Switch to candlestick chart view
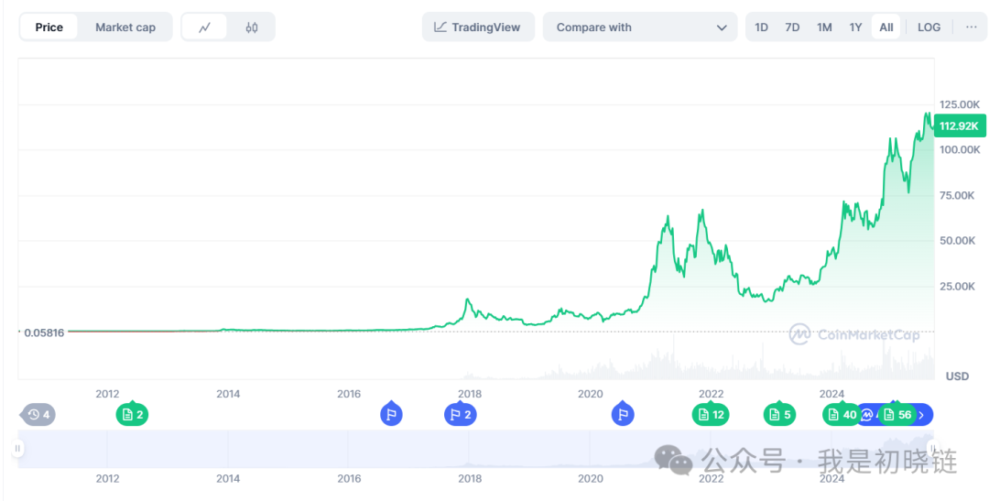 pyautogui.click(x=251, y=27)
